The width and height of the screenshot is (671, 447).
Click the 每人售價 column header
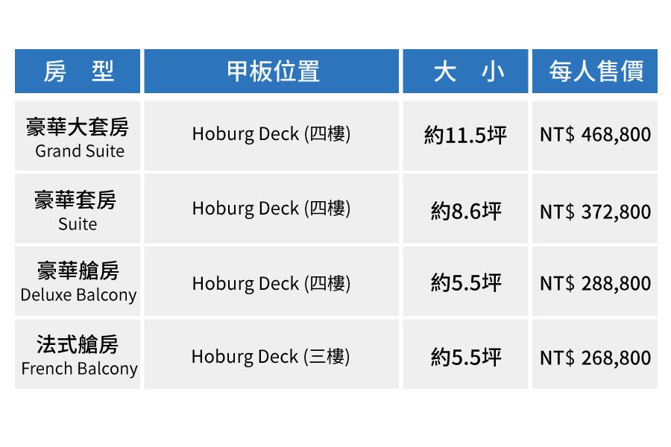[595, 72]
